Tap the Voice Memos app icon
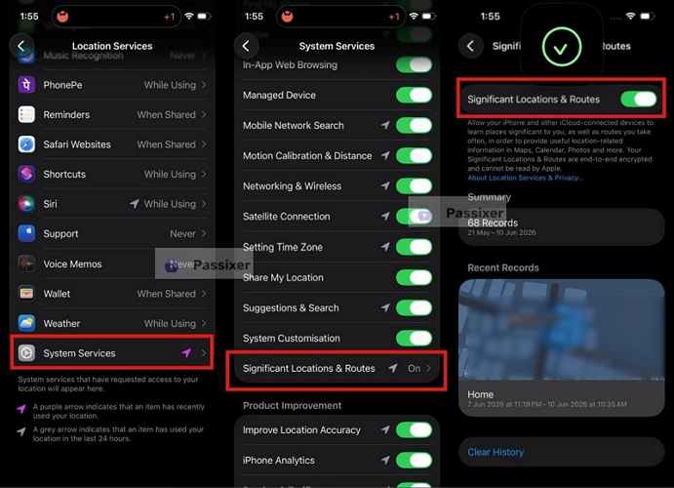Viewport: 674px width, 488px height. (x=26, y=264)
